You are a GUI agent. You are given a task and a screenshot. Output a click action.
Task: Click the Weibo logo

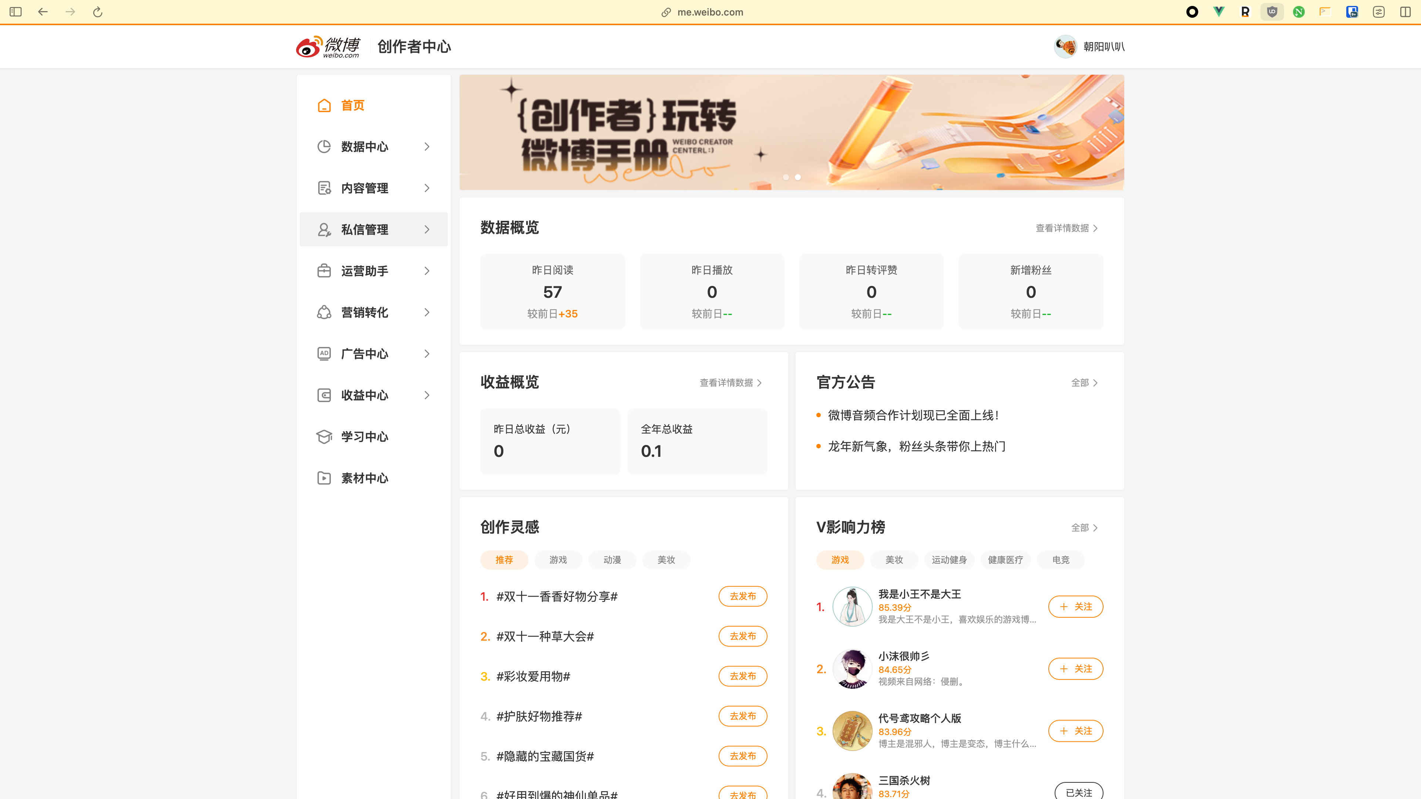click(327, 47)
